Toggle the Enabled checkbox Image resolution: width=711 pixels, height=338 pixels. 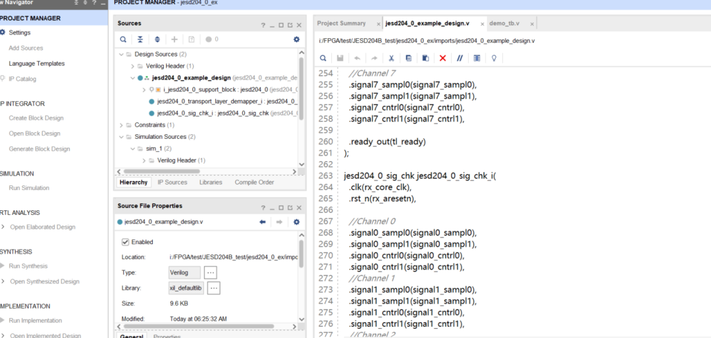[126, 242]
